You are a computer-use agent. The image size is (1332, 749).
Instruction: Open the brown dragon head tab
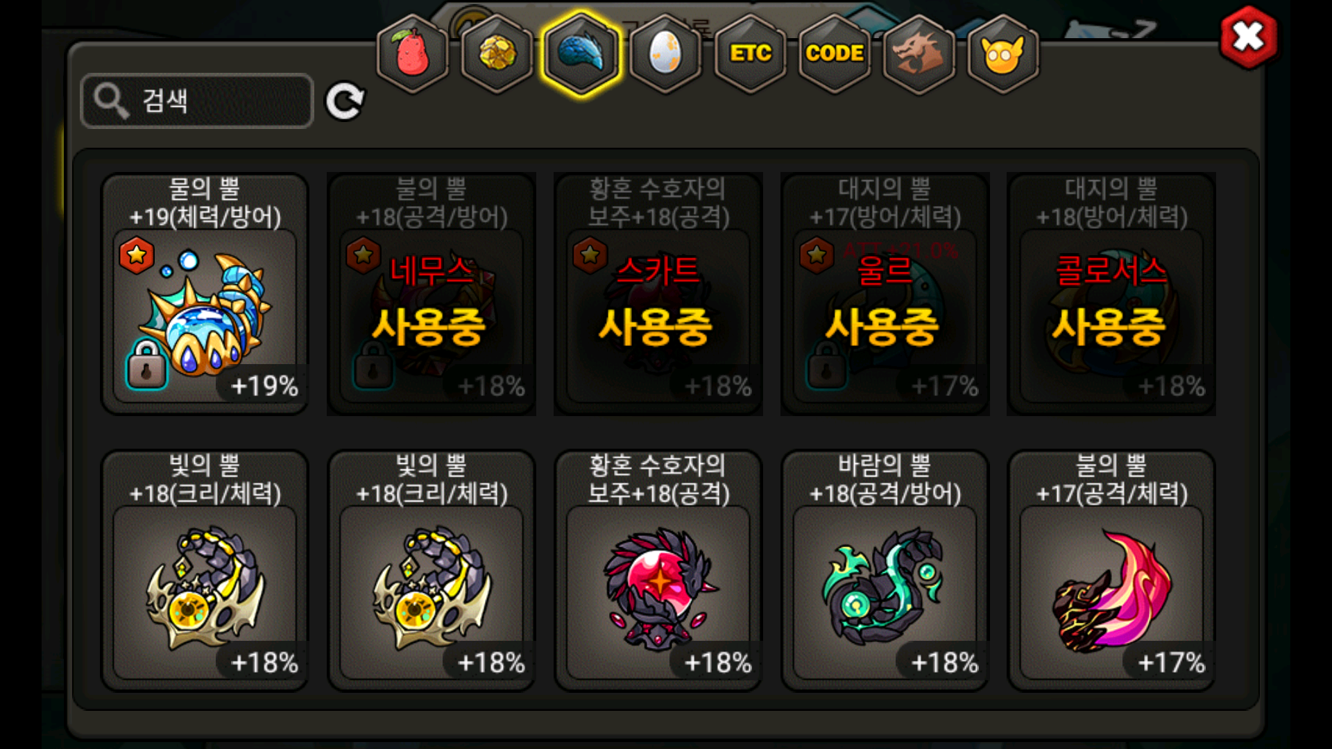(x=919, y=53)
